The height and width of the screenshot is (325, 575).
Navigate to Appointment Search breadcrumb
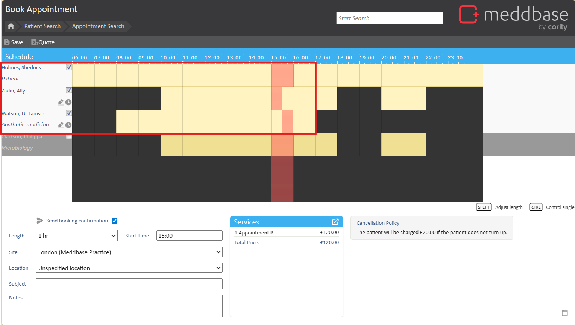[98, 26]
